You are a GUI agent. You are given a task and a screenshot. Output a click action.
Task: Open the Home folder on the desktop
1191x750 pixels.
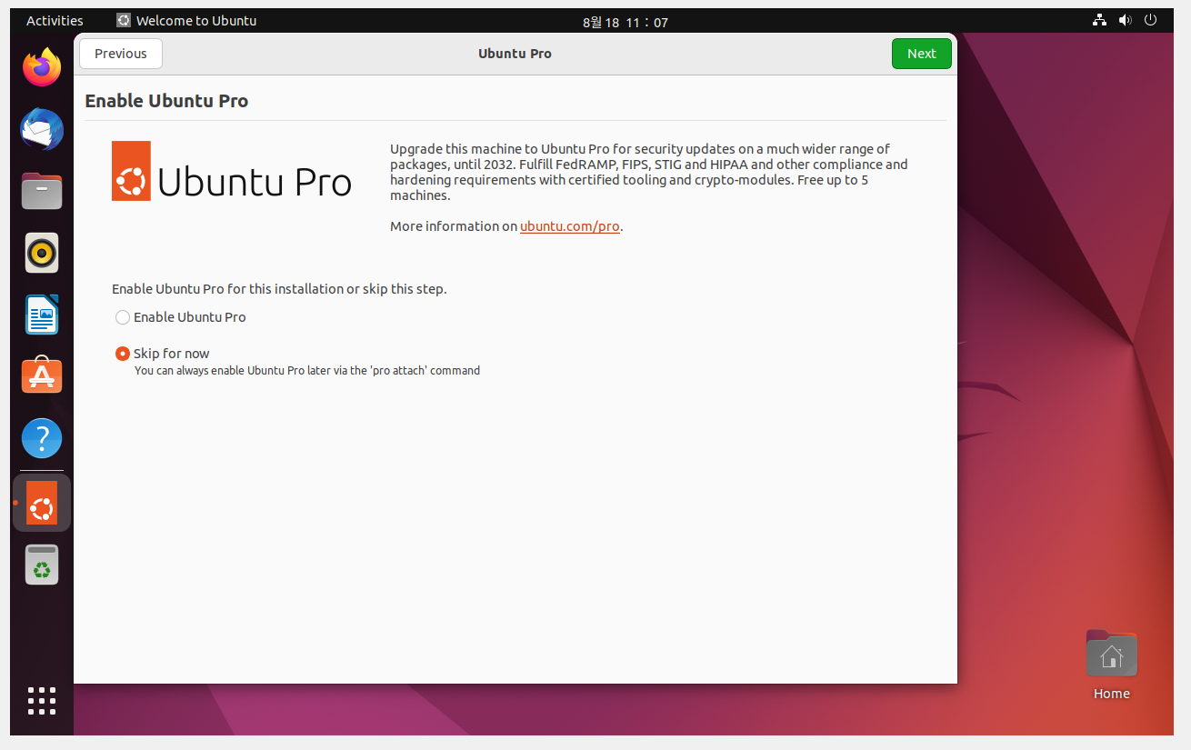(1111, 665)
